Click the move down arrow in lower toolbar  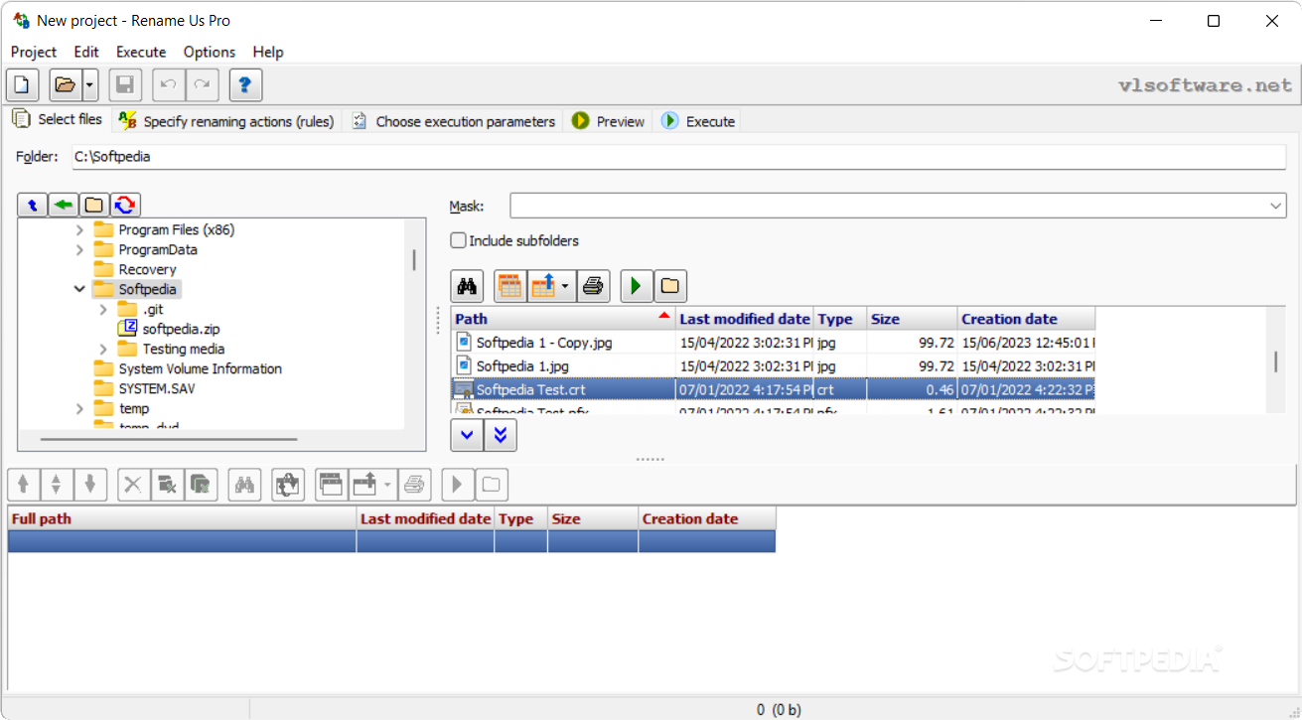89,485
